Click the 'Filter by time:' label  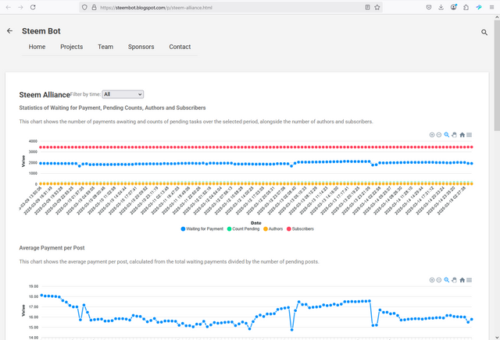85,94
